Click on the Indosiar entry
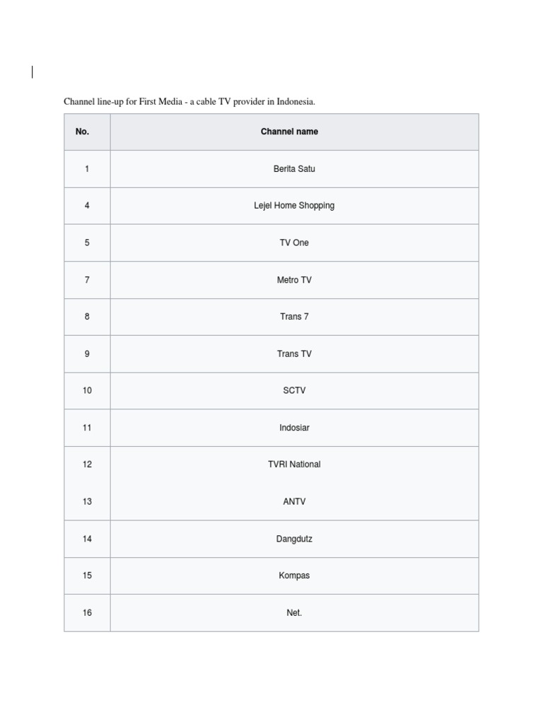543x724 pixels. (x=294, y=428)
